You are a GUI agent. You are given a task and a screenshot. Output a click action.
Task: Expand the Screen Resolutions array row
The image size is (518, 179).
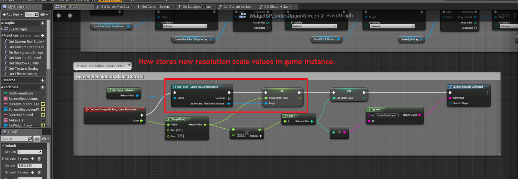[3, 159]
